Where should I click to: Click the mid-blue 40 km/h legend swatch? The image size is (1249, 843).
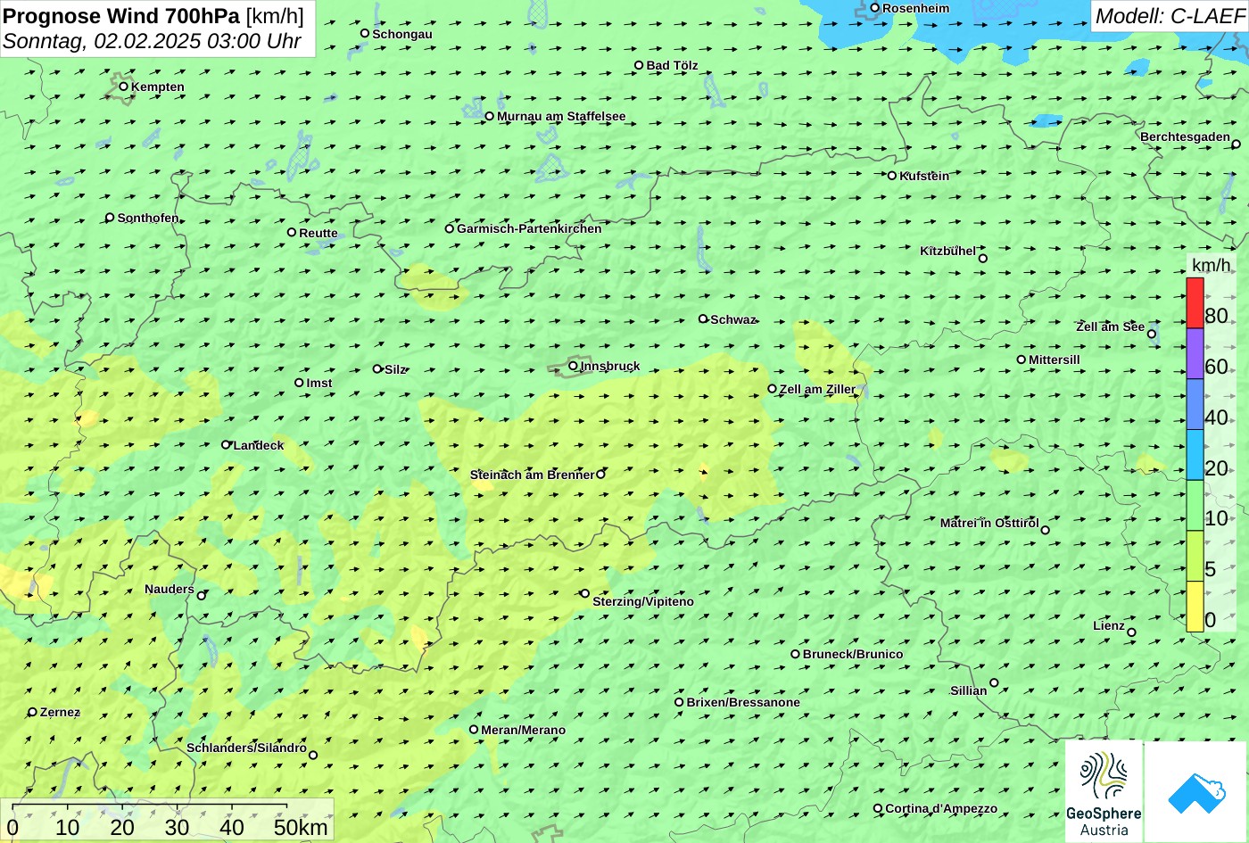pyautogui.click(x=1195, y=405)
